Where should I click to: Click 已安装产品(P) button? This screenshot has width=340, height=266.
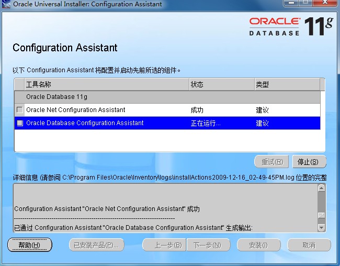(x=96, y=245)
